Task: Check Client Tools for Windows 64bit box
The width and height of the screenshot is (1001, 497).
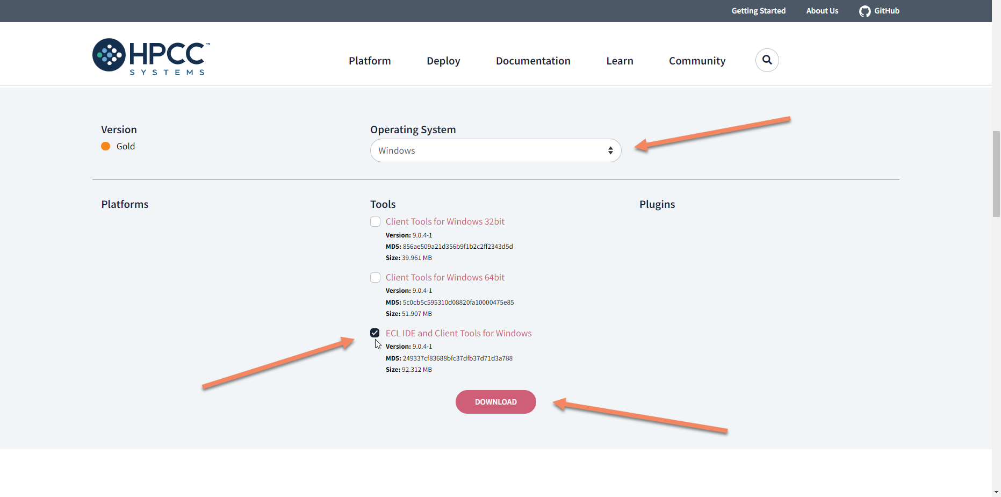Action: pos(375,278)
